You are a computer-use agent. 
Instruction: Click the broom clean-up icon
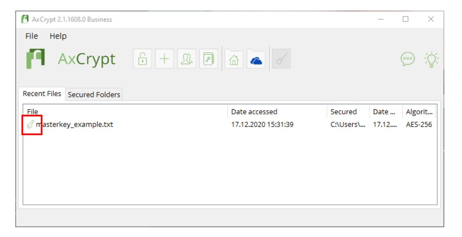(281, 59)
